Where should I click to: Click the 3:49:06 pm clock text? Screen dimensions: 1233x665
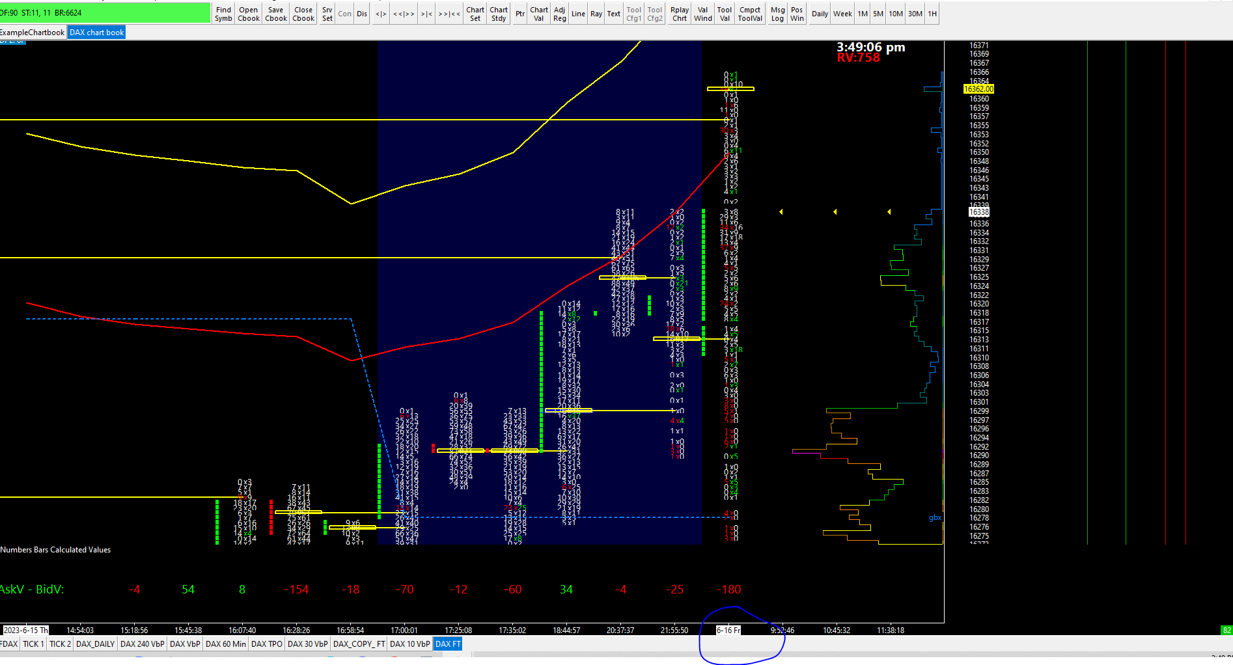point(871,47)
